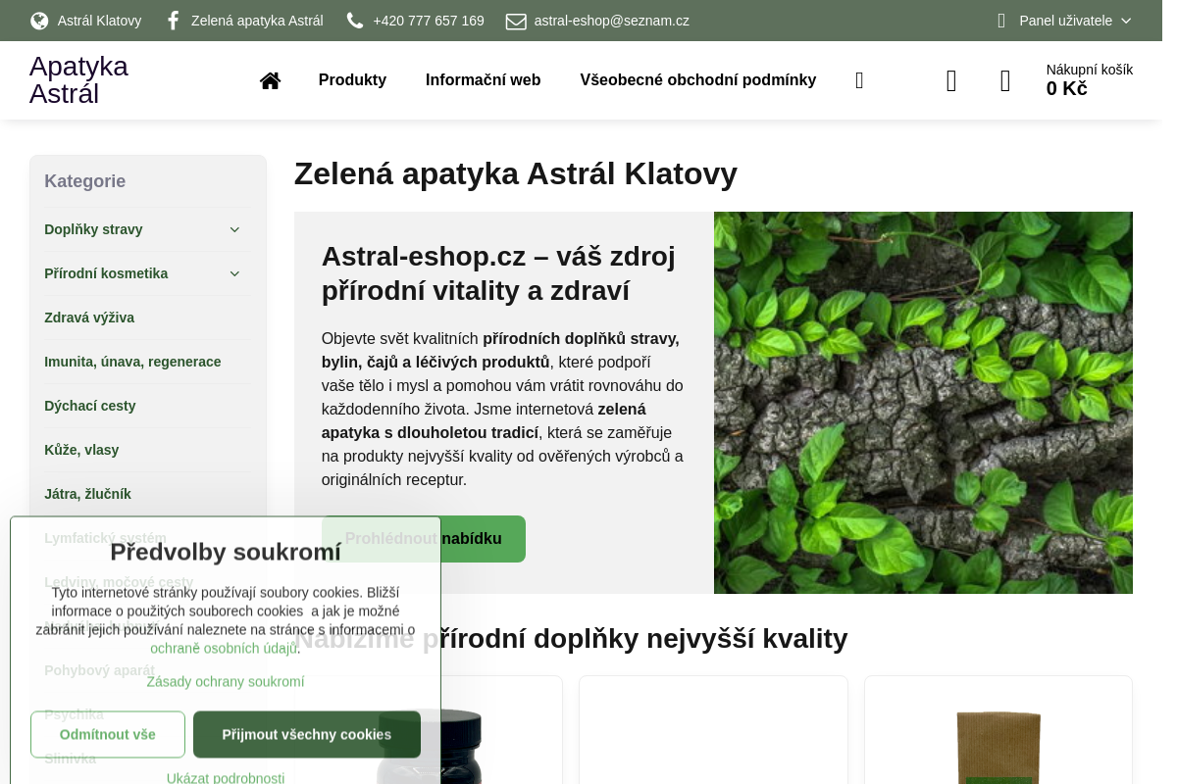1177x784 pixels.
Task: Open Nákupní košík 0 Kč summary
Action: click(1089, 80)
